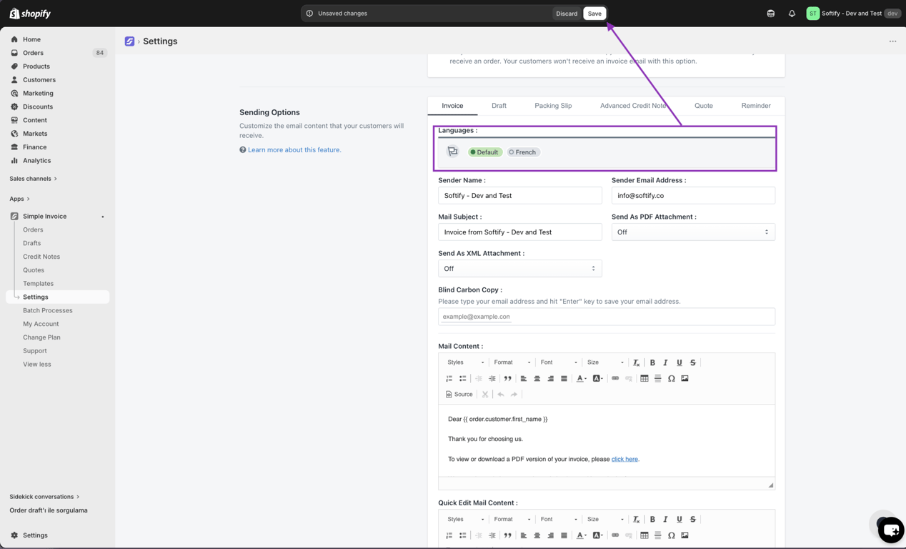Open Send As PDF Attachment dropdown

tap(693, 232)
